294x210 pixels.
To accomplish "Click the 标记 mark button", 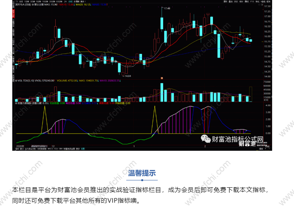I will coord(258,2).
